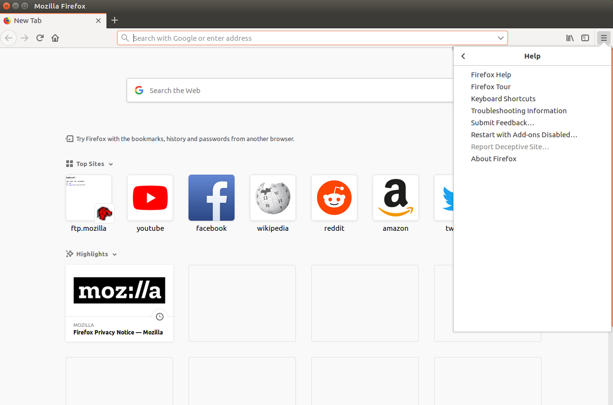The image size is (613, 405).
Task: Click the Help panel title
Action: [532, 56]
